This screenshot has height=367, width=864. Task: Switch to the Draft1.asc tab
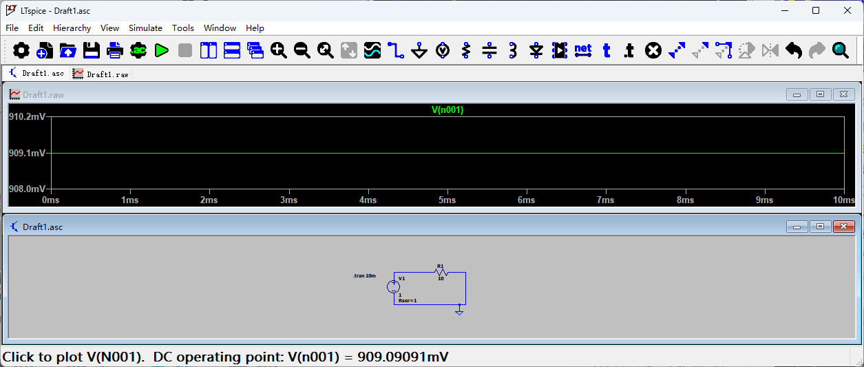pyautogui.click(x=36, y=73)
